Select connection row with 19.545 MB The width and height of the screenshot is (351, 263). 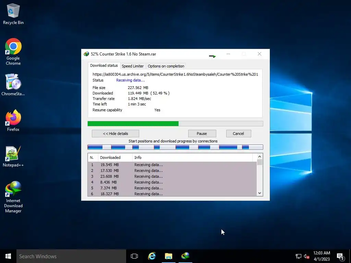click(172, 165)
